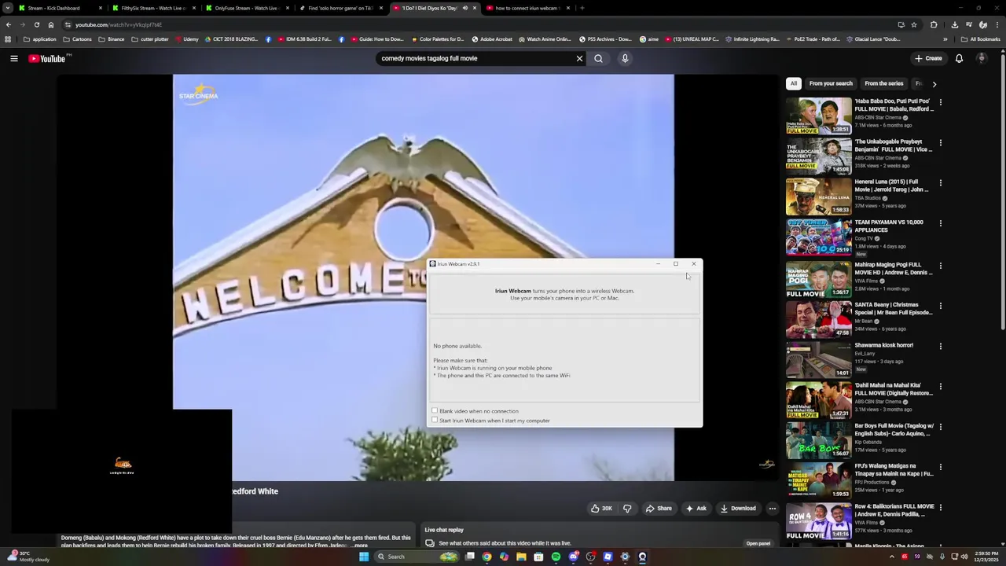Select the 'From the series' chip
Viewport: 1006px width, 566px height.
click(x=884, y=83)
